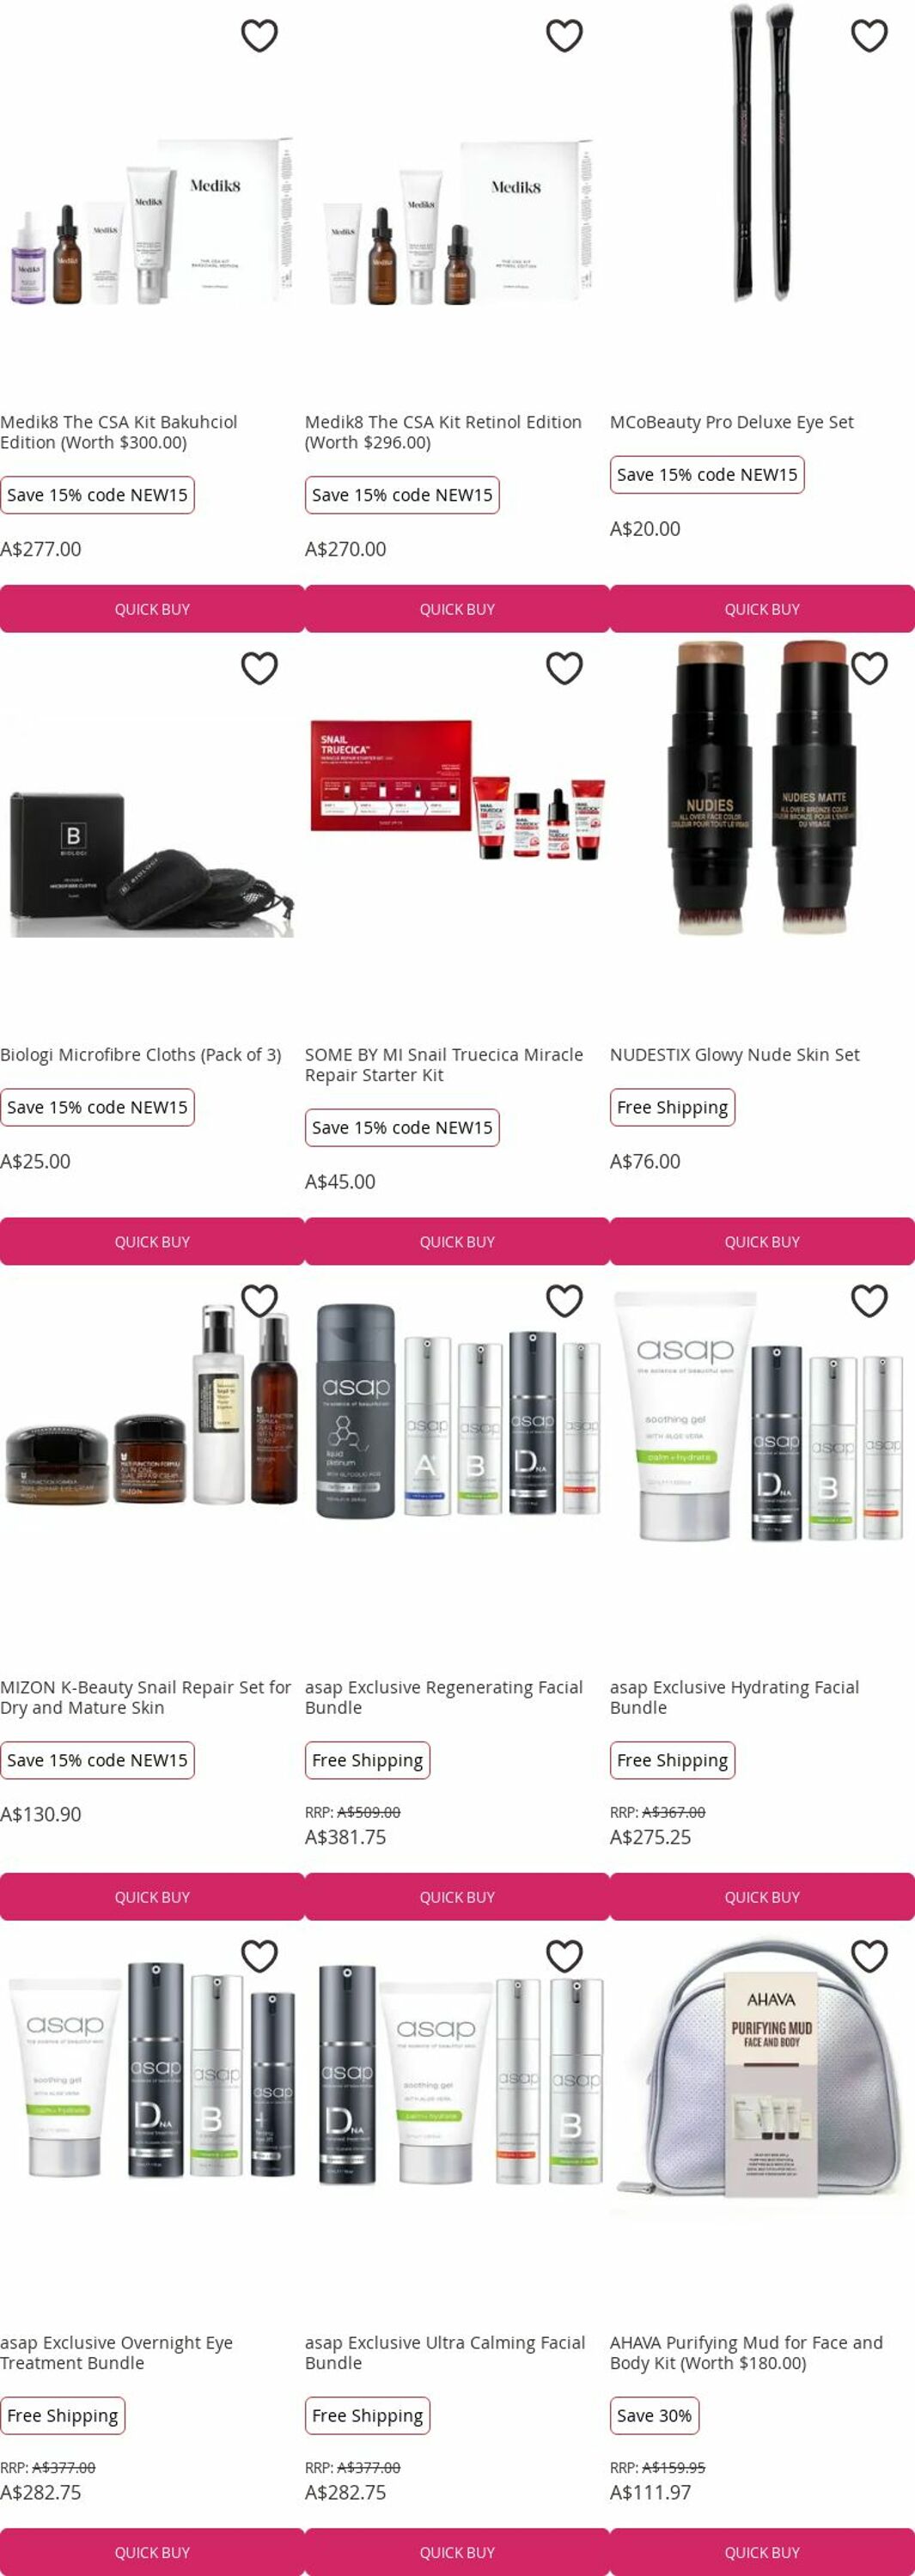
Task: Open the Biologi Microfibre Cloths product title link
Action: click(141, 1054)
